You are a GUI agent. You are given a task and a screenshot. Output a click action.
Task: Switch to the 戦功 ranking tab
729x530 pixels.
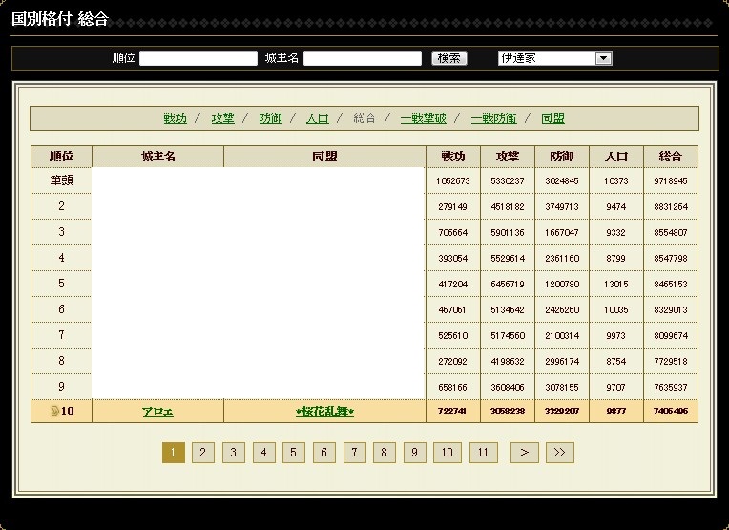coord(176,118)
